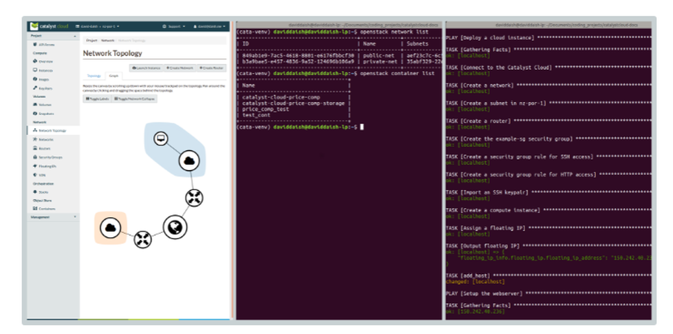Click the Launch Instance button
The image size is (673, 334).
(x=146, y=68)
